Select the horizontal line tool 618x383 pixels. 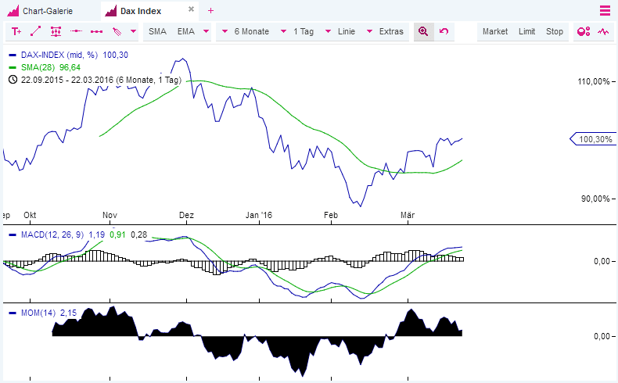[76, 31]
